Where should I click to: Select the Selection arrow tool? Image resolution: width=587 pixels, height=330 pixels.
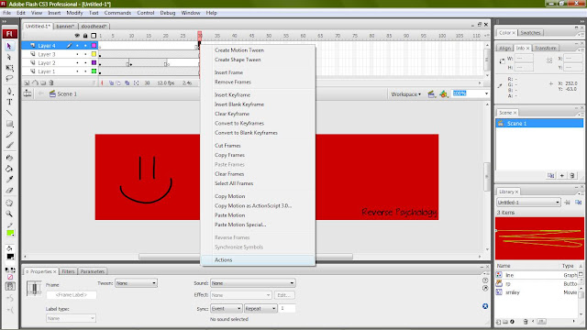coord(9,46)
